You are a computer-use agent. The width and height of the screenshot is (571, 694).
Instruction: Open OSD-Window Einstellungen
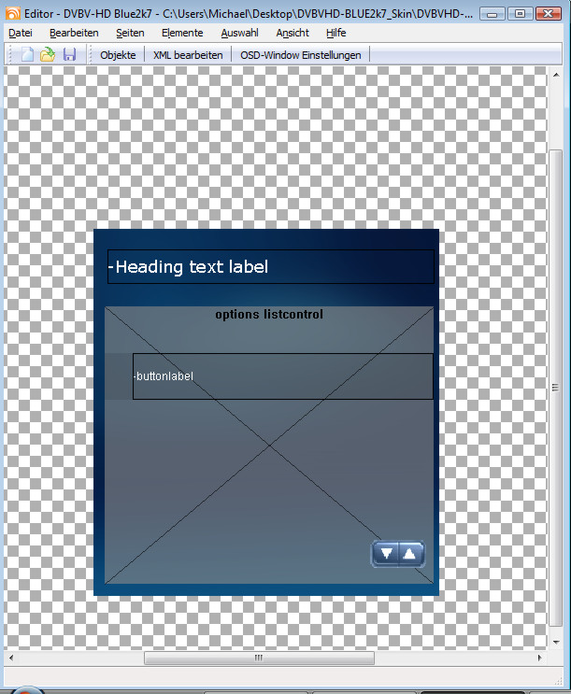pos(300,55)
